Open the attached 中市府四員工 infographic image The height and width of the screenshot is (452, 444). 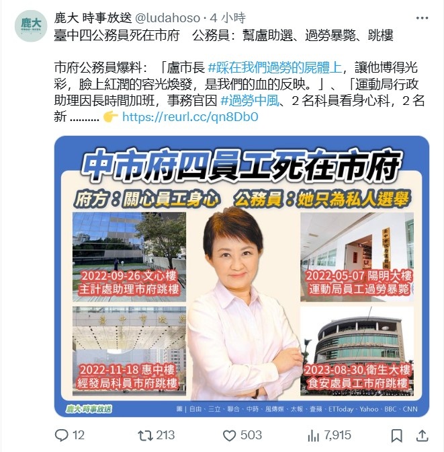pyautogui.click(x=242, y=276)
